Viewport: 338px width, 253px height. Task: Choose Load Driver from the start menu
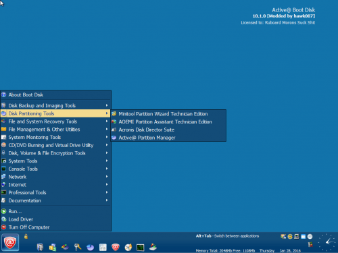pos(55,219)
